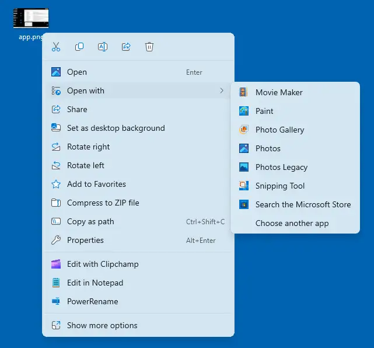Click the Snipping Tool icon

pyautogui.click(x=243, y=186)
